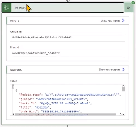This screenshot has height=127, width=136.
Task: Click the horizontal scrollbar in value output
Action: tap(65, 114)
